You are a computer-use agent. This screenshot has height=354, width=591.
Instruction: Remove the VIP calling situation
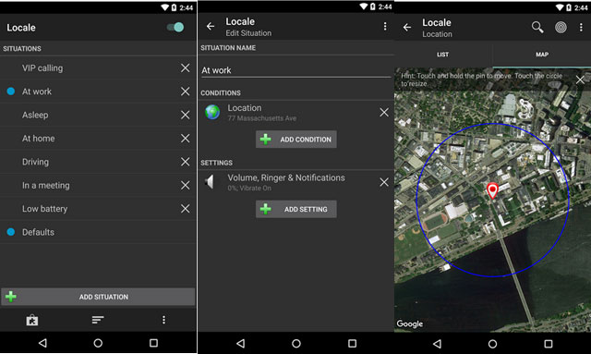coord(185,67)
